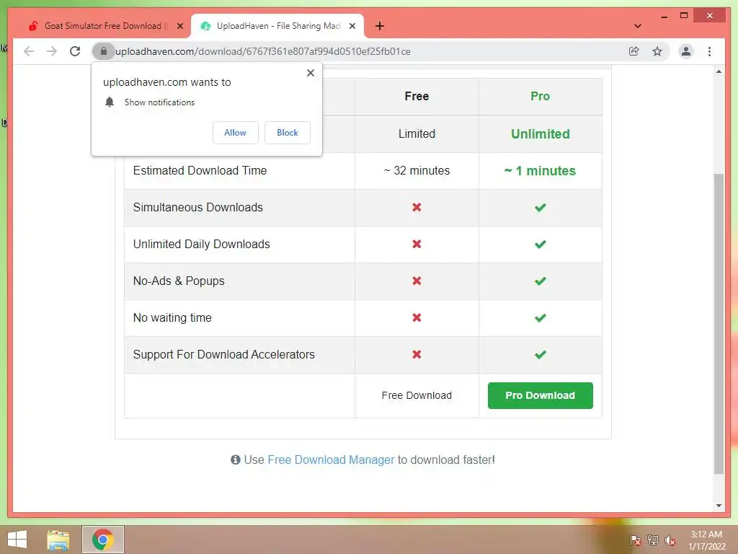
Task: Open the Free Download Manager link
Action: point(331,460)
